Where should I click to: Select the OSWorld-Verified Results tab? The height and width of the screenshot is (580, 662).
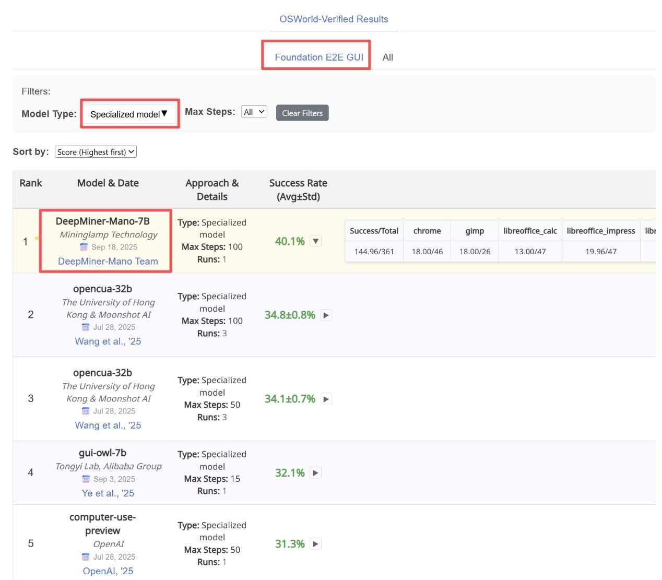pos(334,19)
